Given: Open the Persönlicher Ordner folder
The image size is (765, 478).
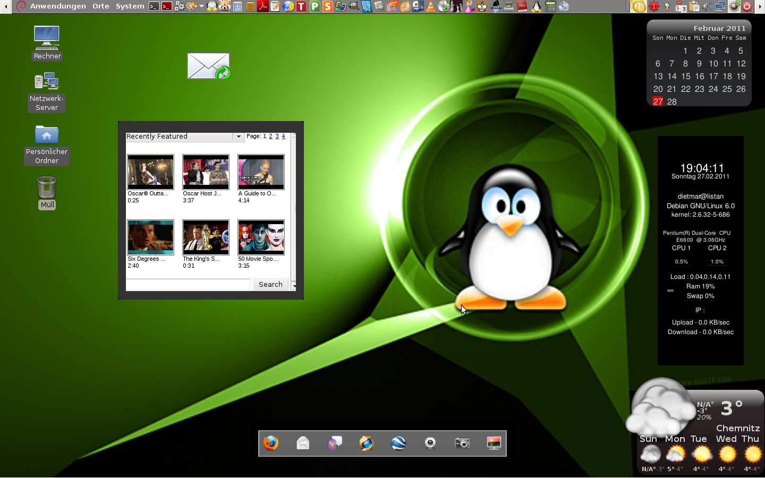Looking at the screenshot, I should pyautogui.click(x=47, y=145).
